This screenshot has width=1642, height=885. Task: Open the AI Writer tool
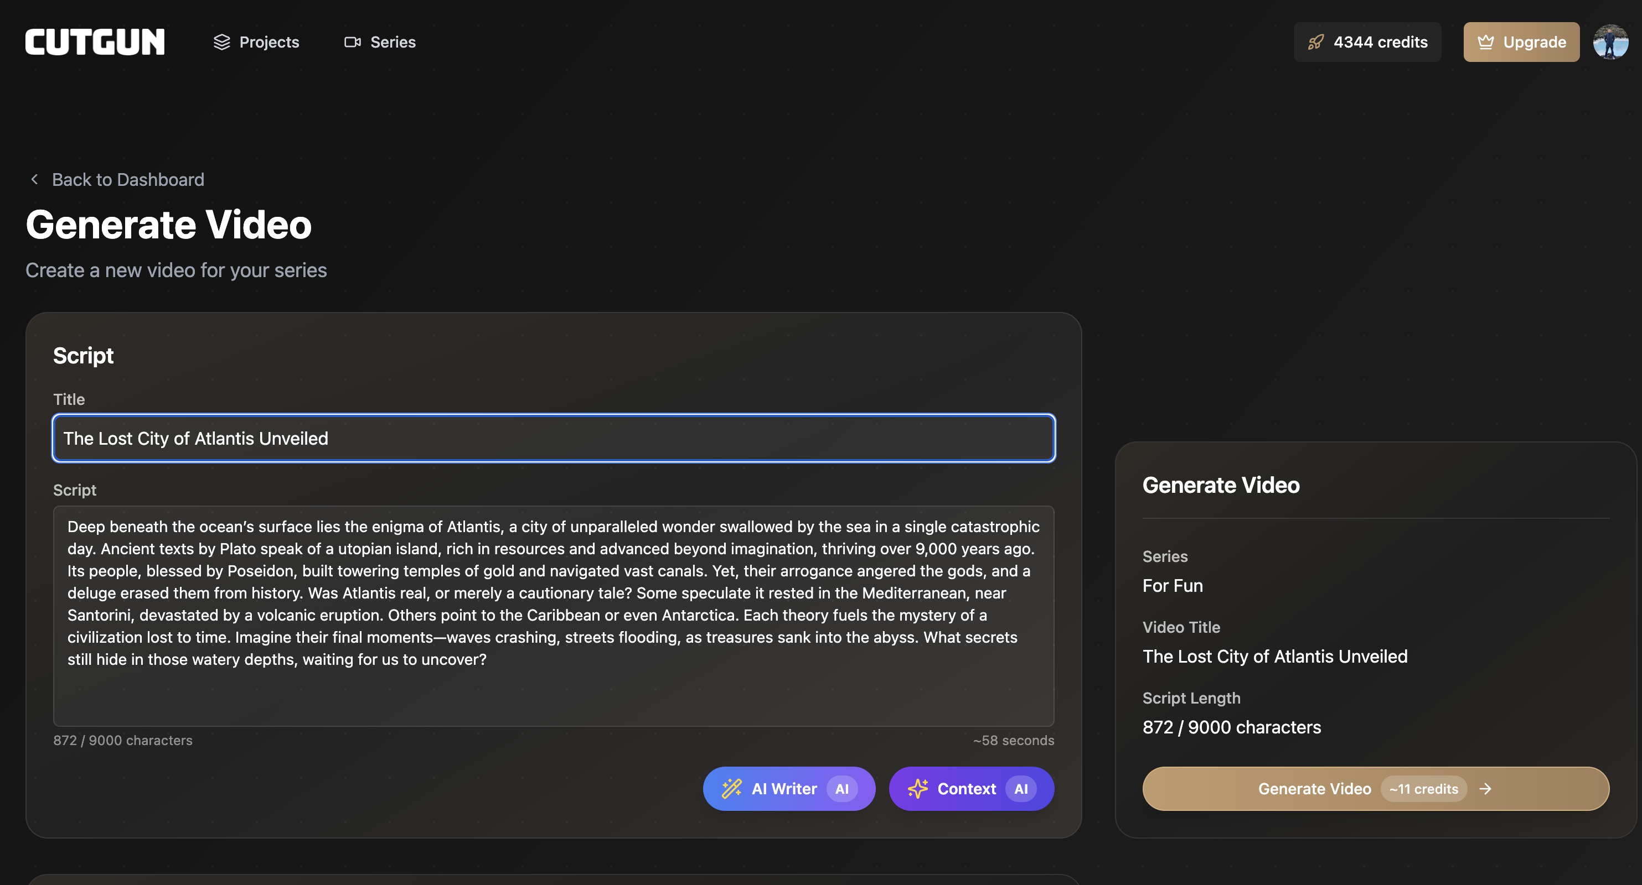(x=789, y=788)
